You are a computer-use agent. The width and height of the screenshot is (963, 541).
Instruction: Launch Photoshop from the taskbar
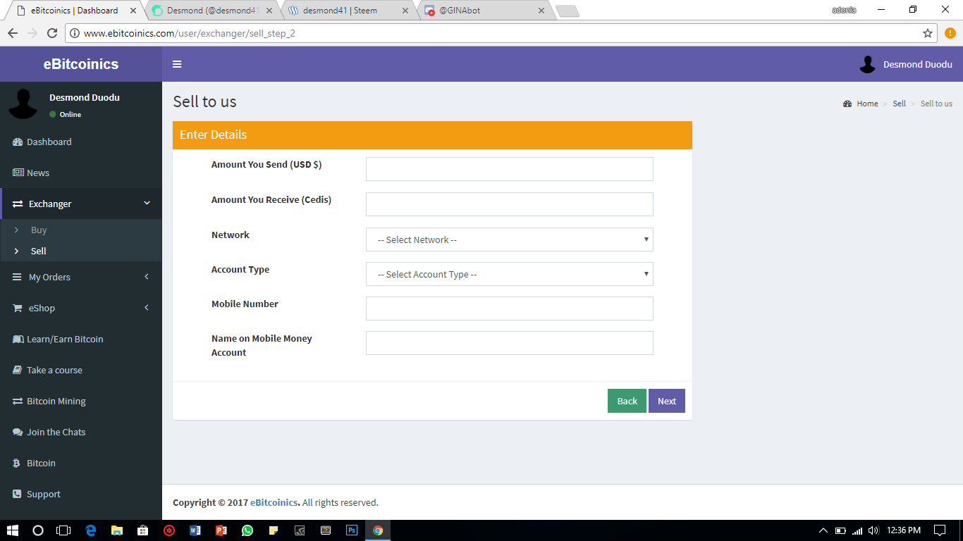click(x=351, y=530)
